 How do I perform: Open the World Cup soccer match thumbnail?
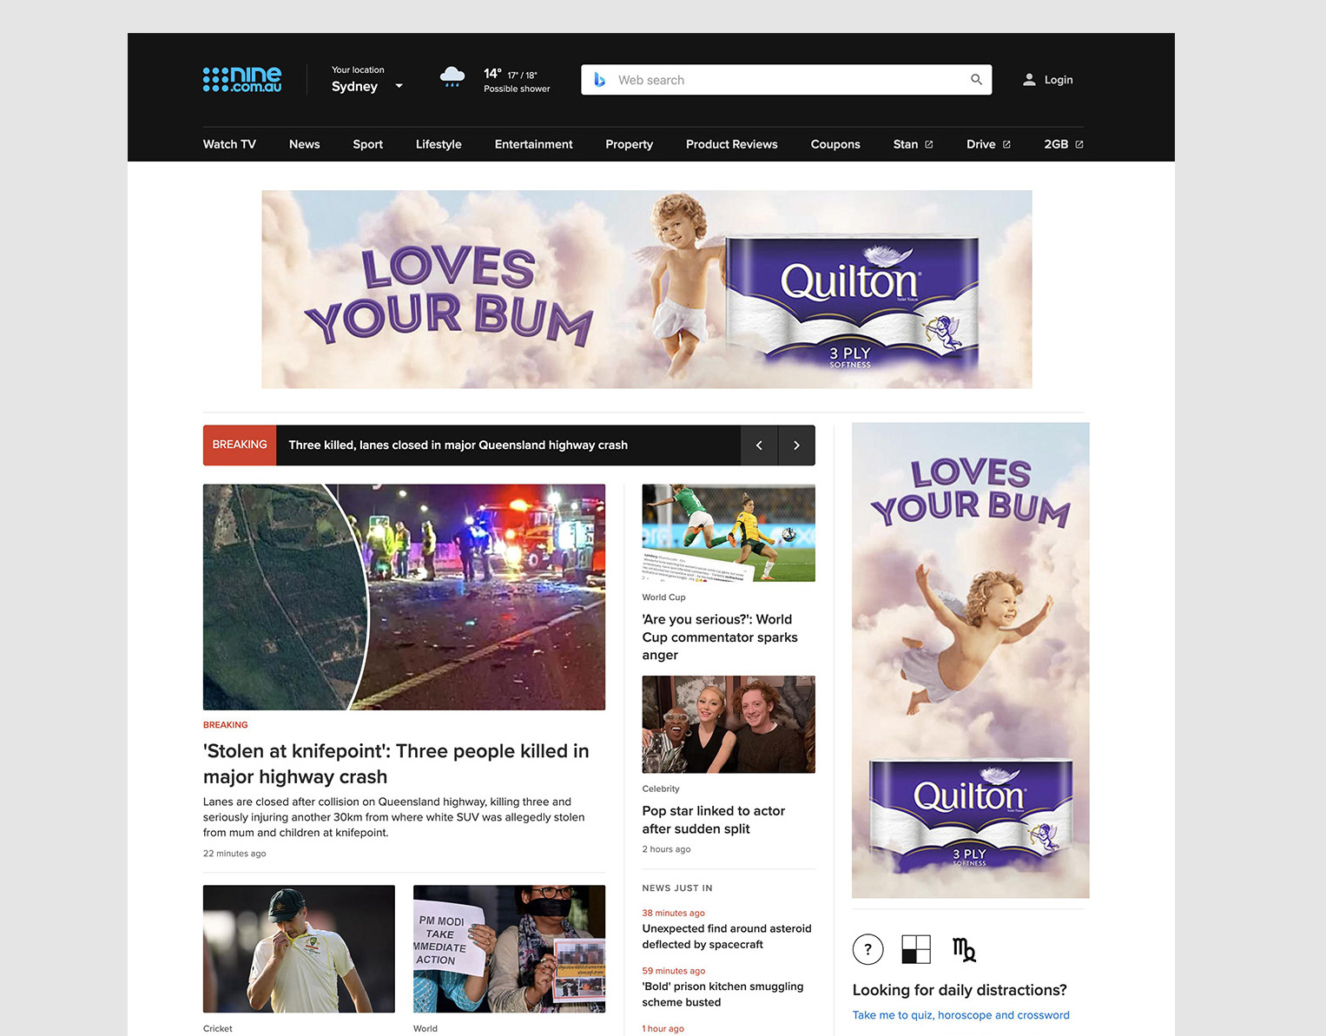click(x=729, y=533)
